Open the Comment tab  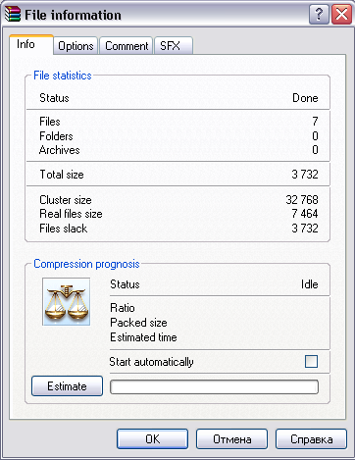pos(127,46)
